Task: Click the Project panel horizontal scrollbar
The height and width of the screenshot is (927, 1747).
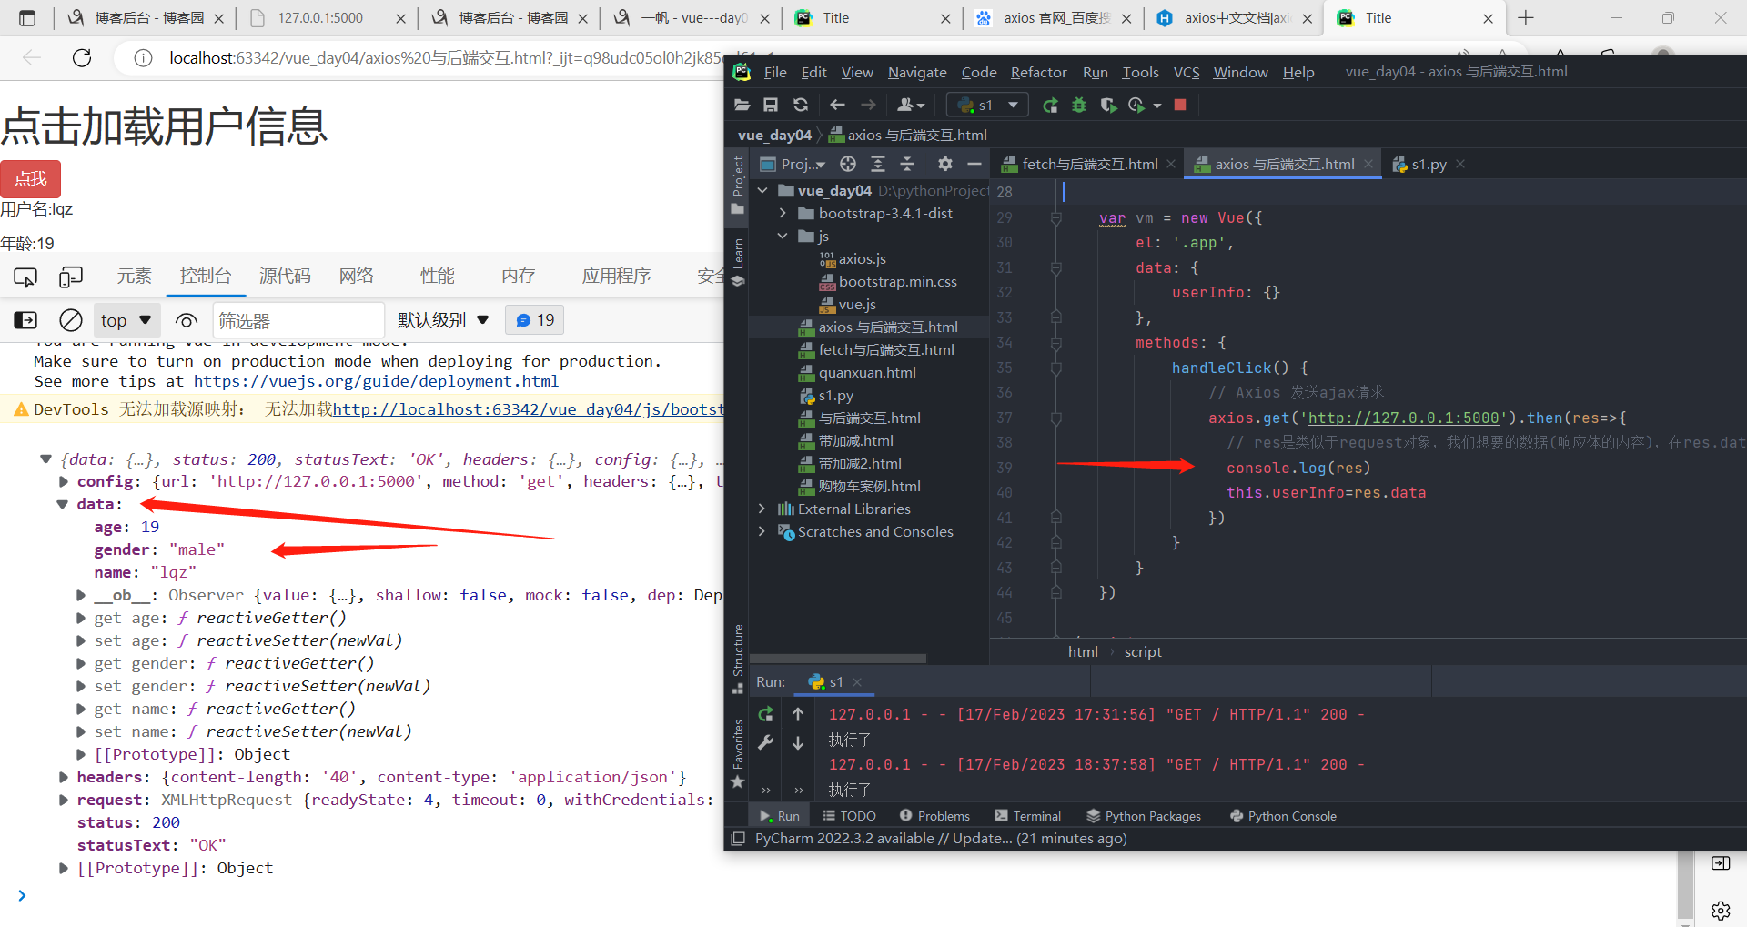Action: [x=837, y=659]
